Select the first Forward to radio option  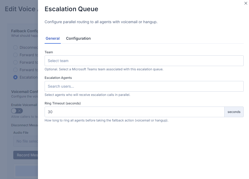point(15,55)
